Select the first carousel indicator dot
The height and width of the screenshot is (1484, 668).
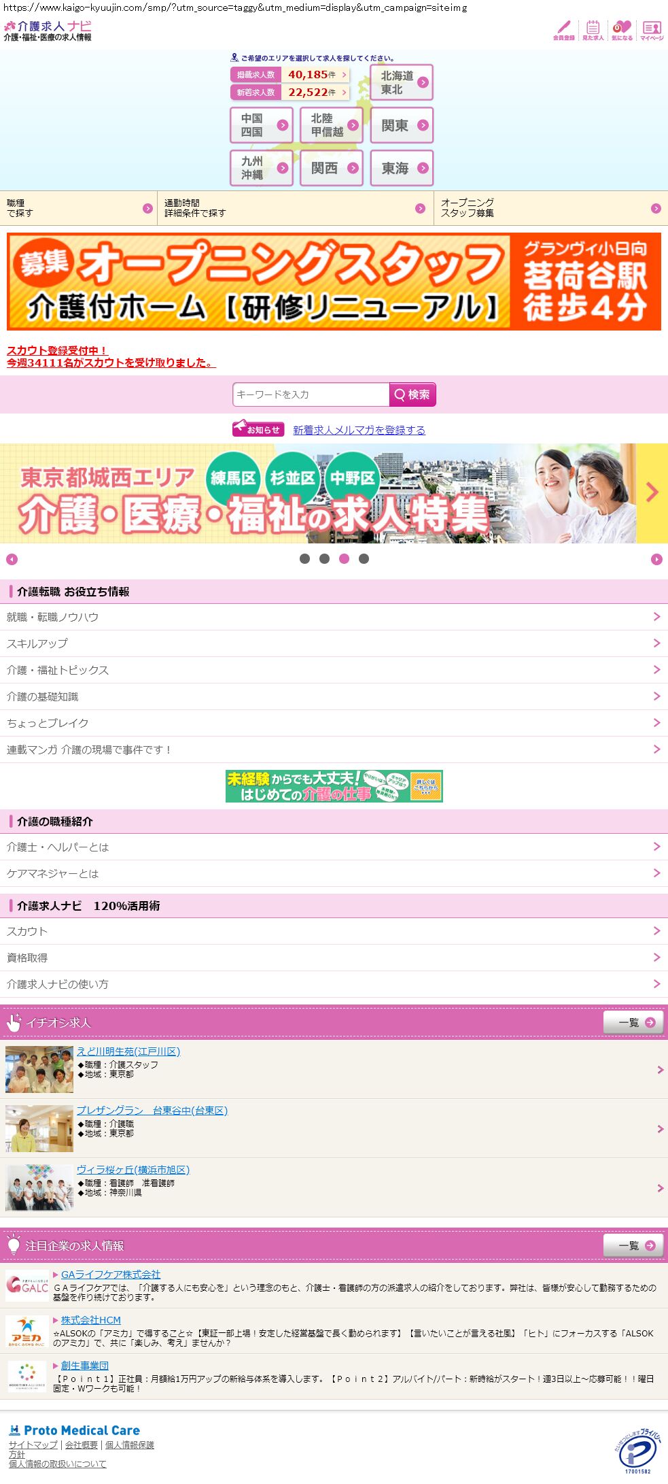point(304,559)
